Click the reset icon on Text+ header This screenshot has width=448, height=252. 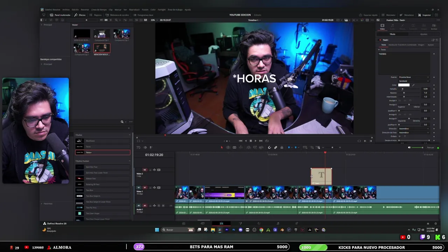pyautogui.click(x=437, y=40)
